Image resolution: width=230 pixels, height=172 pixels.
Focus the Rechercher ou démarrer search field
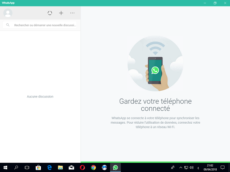click(x=40, y=25)
